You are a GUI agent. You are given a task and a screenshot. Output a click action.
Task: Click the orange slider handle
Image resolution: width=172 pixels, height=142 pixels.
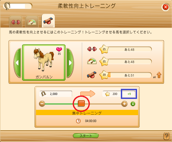click(81, 103)
